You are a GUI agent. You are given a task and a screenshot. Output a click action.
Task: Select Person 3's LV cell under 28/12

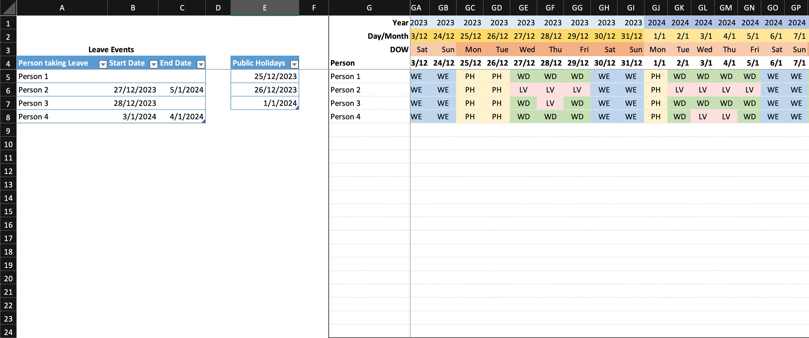[x=550, y=103]
